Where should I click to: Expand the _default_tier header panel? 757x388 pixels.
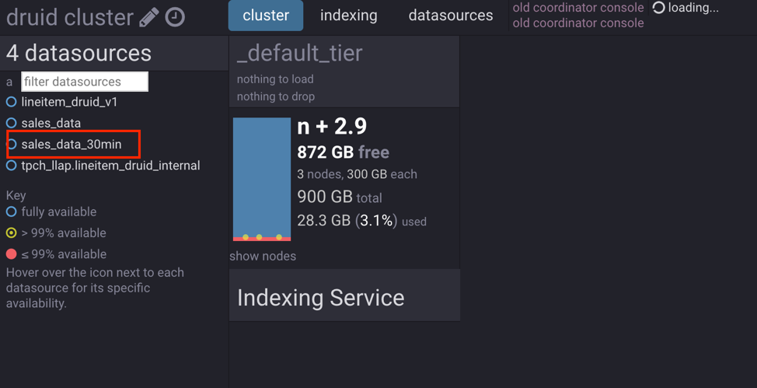(x=299, y=54)
